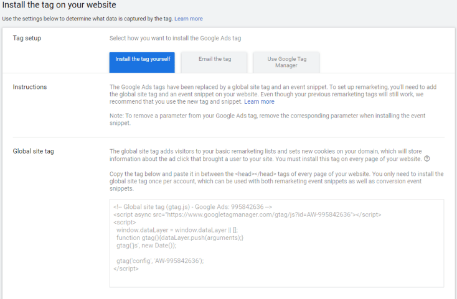Switch to Use Google Tag Manager
This screenshot has height=299, width=457.
coord(286,62)
